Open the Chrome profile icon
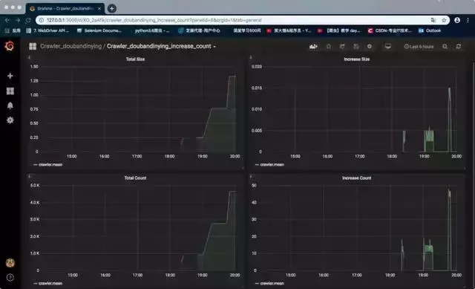 point(457,20)
